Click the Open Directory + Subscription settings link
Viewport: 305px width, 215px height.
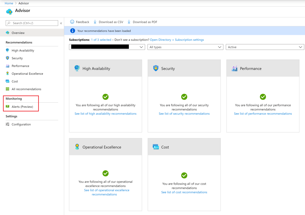point(177,40)
